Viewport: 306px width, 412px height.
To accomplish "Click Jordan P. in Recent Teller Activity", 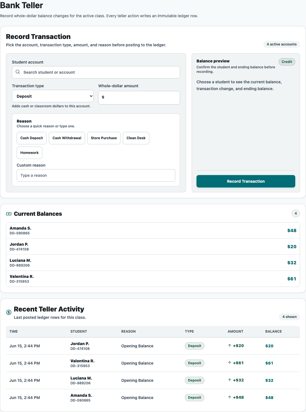I will (80, 344).
